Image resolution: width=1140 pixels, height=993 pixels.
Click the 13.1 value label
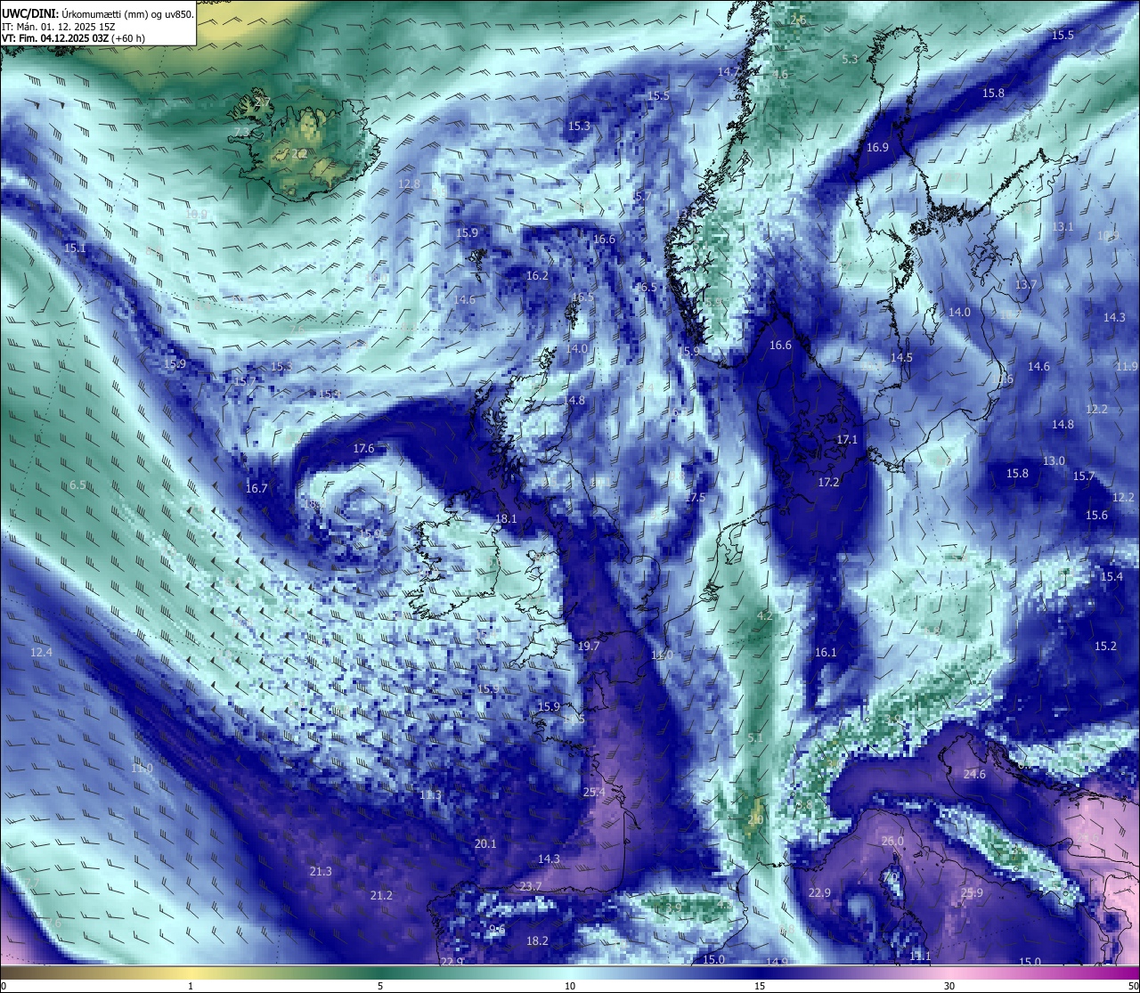[x=1063, y=226]
